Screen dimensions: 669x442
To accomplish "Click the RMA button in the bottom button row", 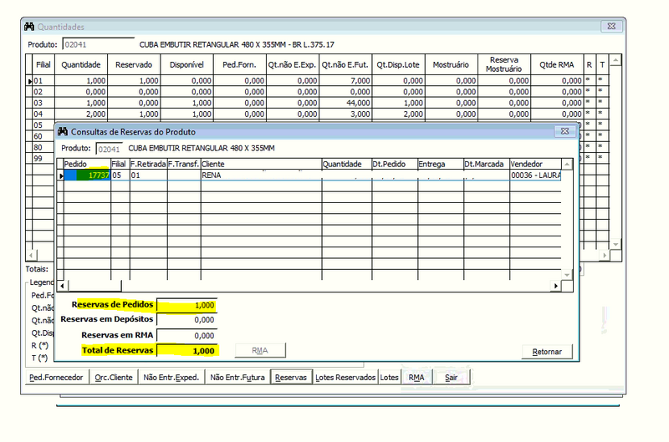I will point(416,377).
